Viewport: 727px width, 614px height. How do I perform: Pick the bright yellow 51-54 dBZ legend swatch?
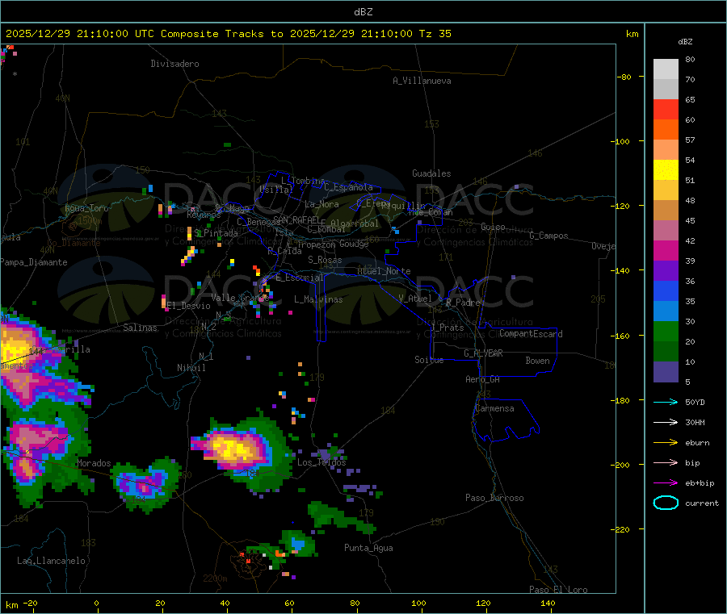(x=666, y=170)
